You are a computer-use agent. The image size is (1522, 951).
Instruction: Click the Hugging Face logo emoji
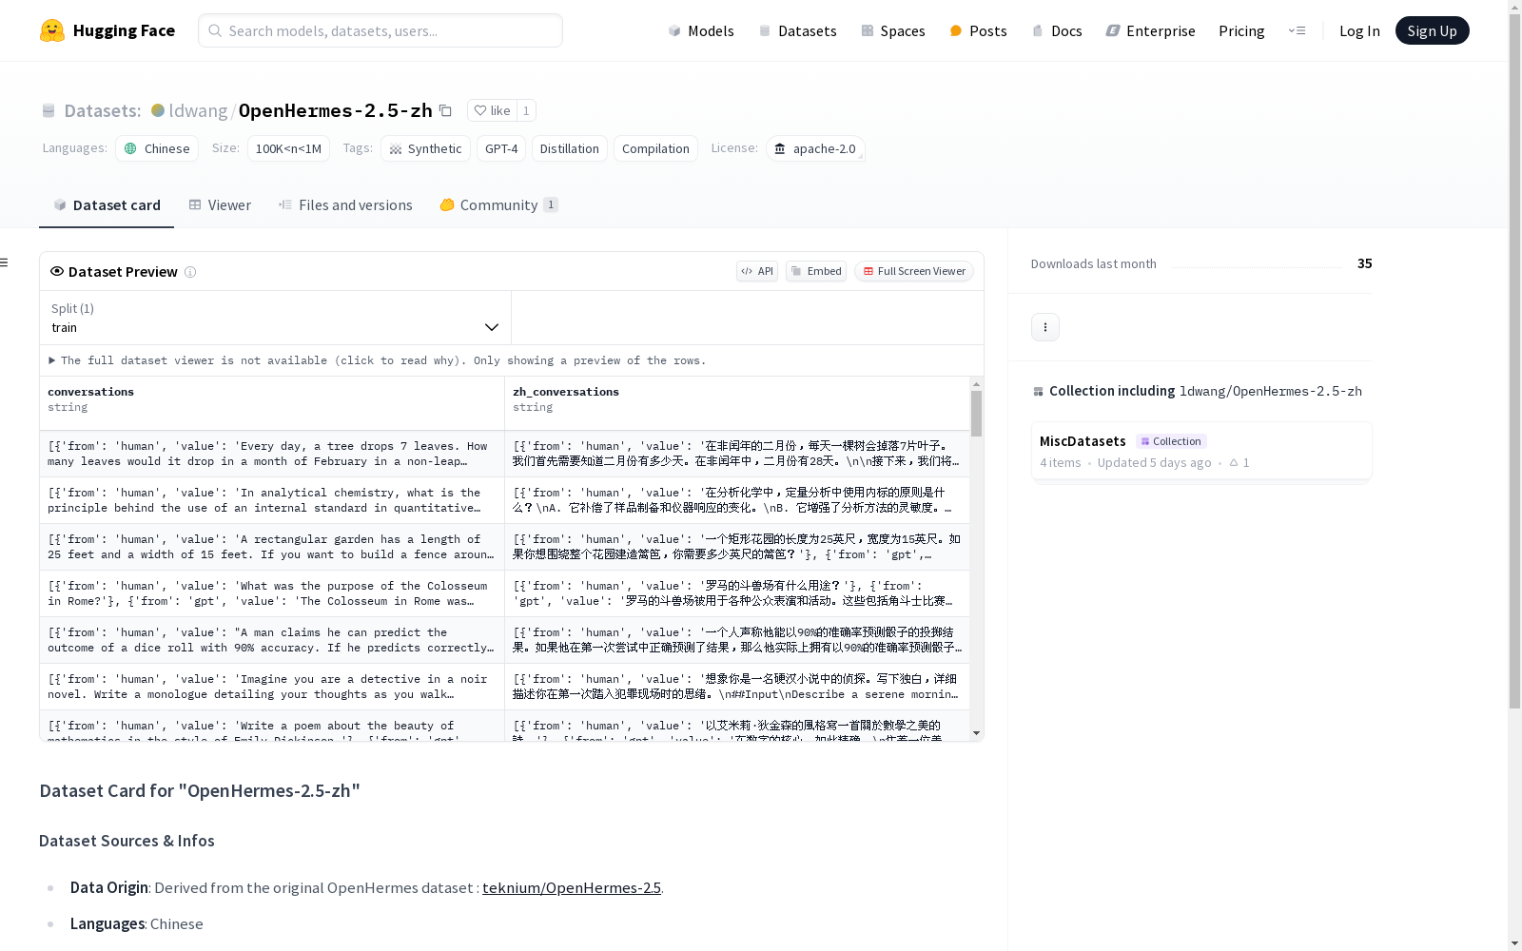52,30
